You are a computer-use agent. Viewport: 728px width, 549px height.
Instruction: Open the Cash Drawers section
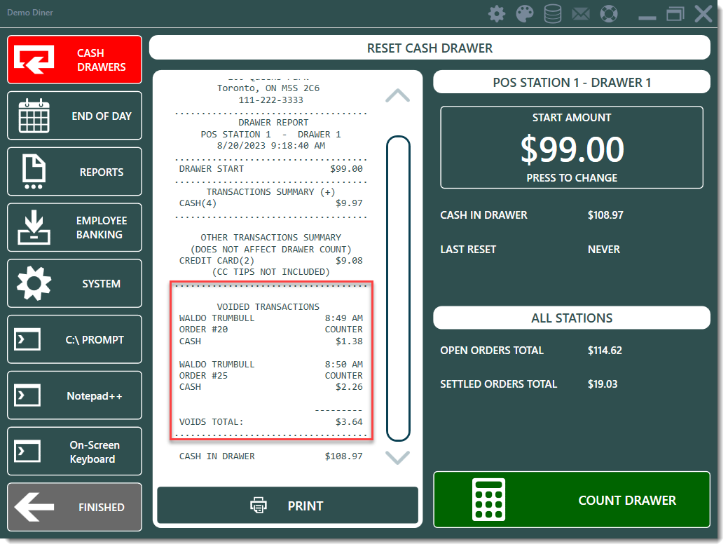pyautogui.click(x=74, y=60)
